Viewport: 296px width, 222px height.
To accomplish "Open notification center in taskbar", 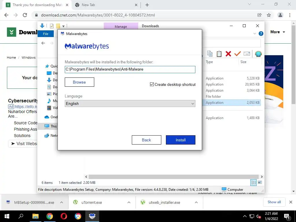I will (x=287, y=217).
